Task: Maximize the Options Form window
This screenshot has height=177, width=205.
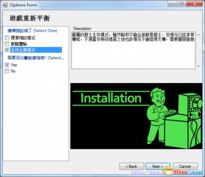Action: click(182, 4)
